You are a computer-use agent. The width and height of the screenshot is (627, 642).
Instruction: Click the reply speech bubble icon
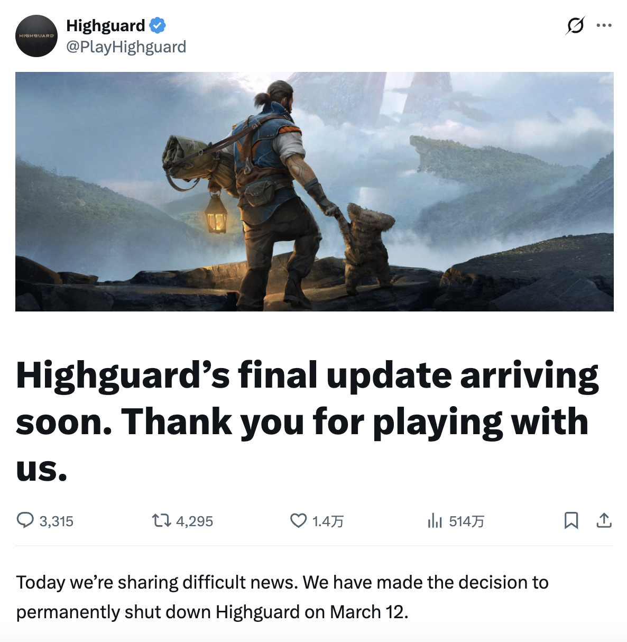25,520
